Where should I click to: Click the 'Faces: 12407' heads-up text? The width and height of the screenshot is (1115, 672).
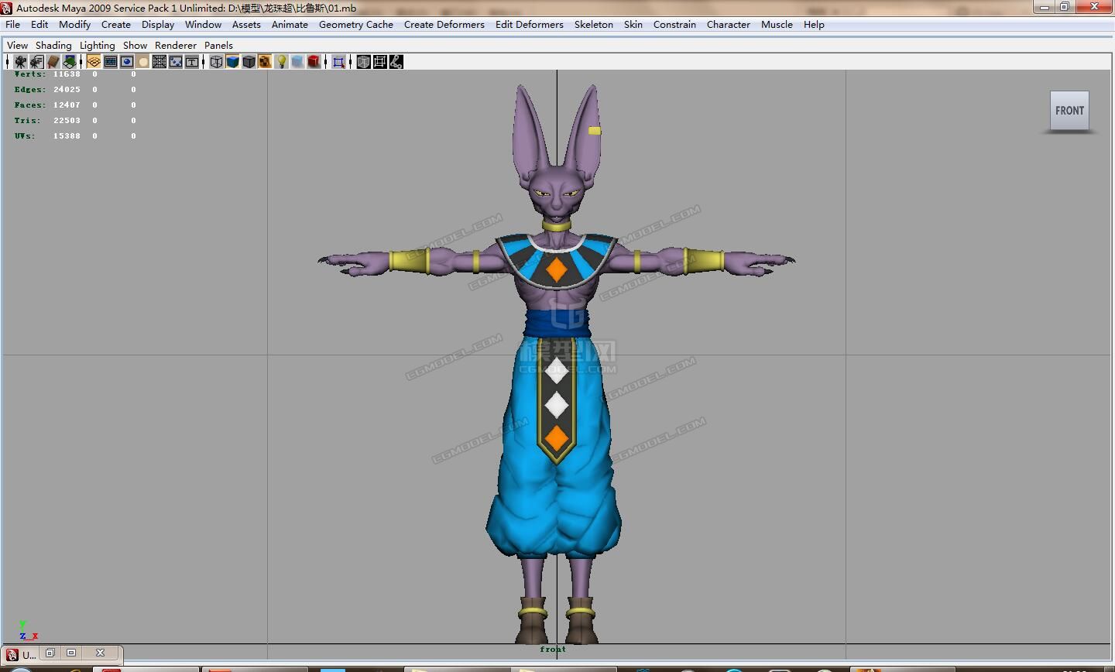47,105
